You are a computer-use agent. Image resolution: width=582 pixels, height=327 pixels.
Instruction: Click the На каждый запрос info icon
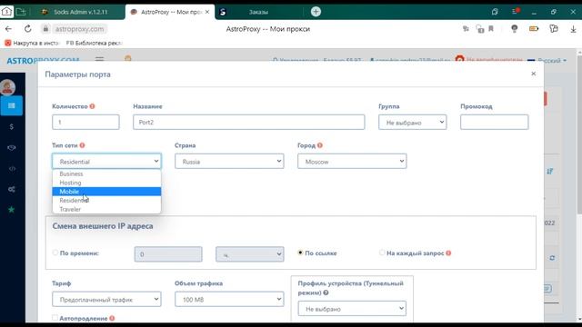point(448,253)
